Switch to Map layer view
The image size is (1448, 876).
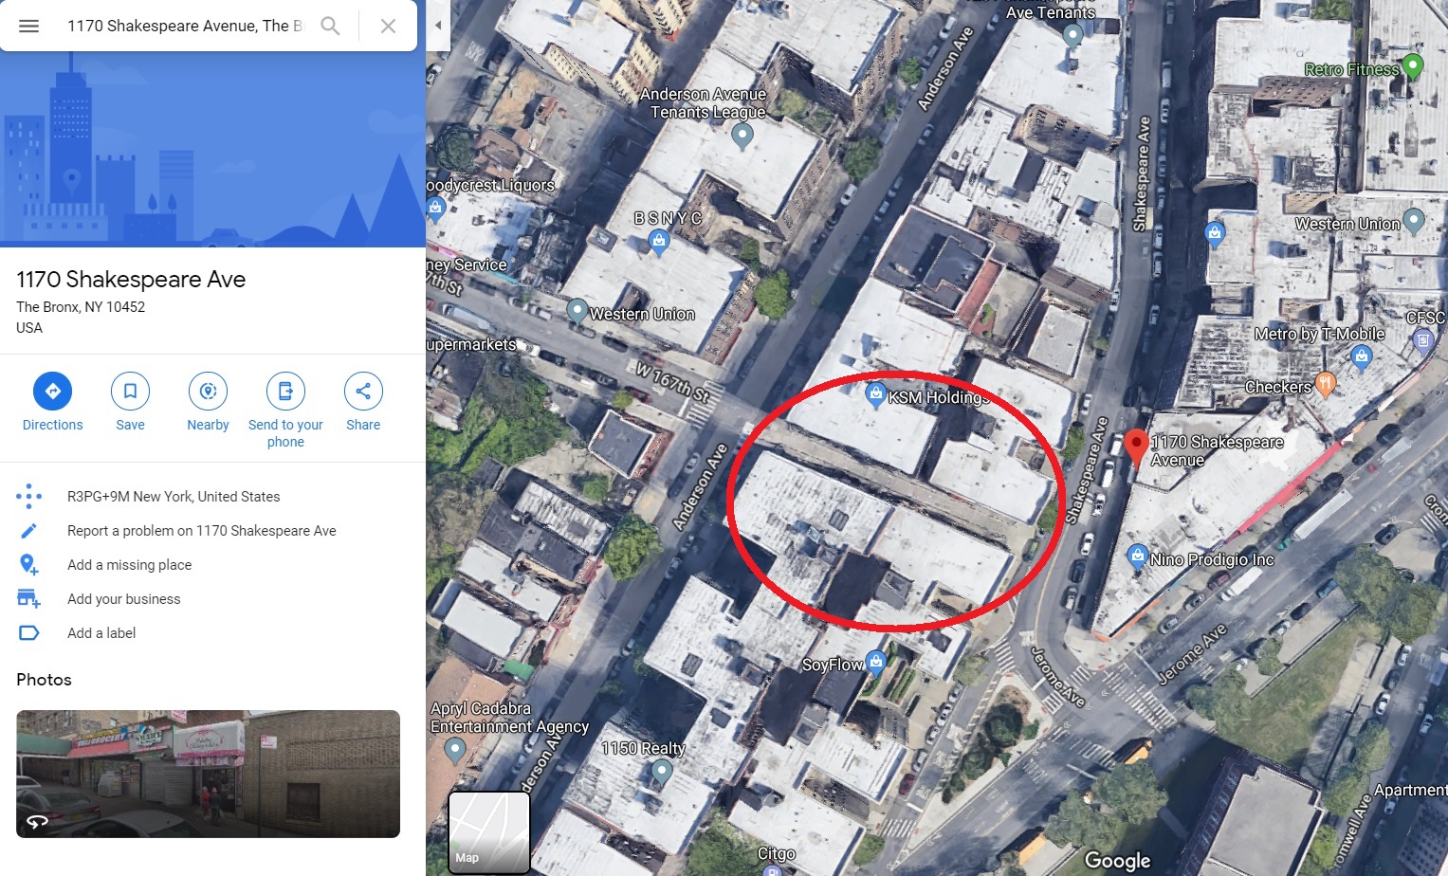488,831
